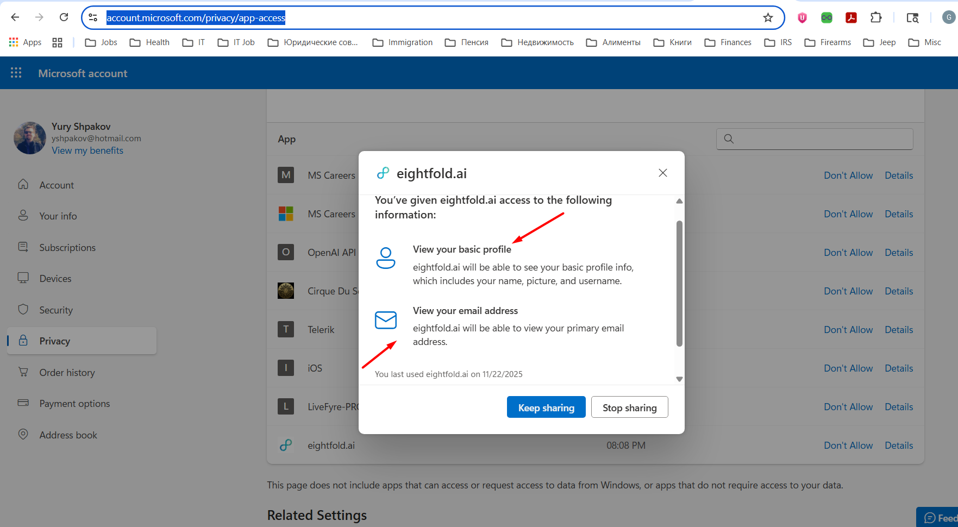Click the Cirque Du Soleil app thumbnail

(286, 291)
